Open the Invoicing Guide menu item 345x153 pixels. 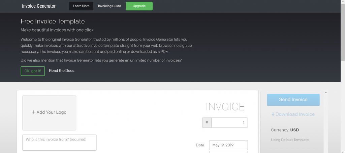(109, 6)
